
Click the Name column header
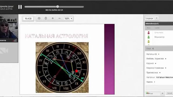coord(157,28)
